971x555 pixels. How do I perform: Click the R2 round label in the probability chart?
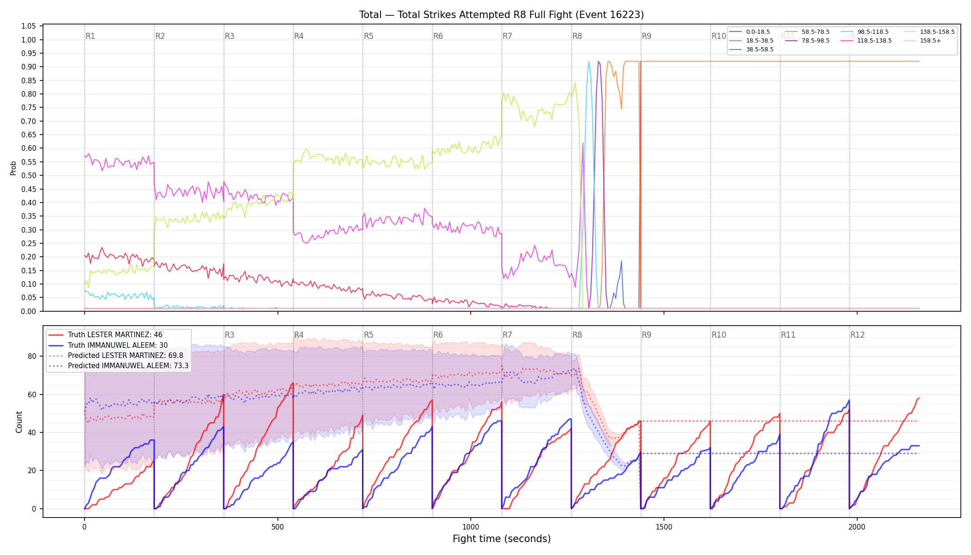point(160,36)
